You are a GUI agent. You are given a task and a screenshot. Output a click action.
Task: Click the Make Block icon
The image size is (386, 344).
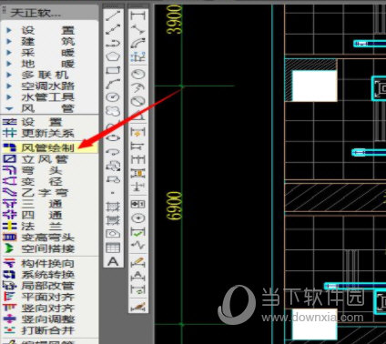click(113, 179)
